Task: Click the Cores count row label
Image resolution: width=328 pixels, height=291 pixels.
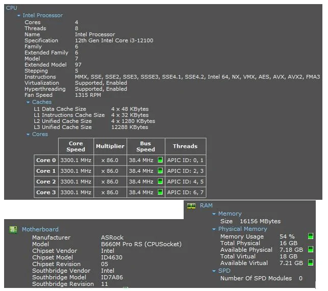Action: 33,22
